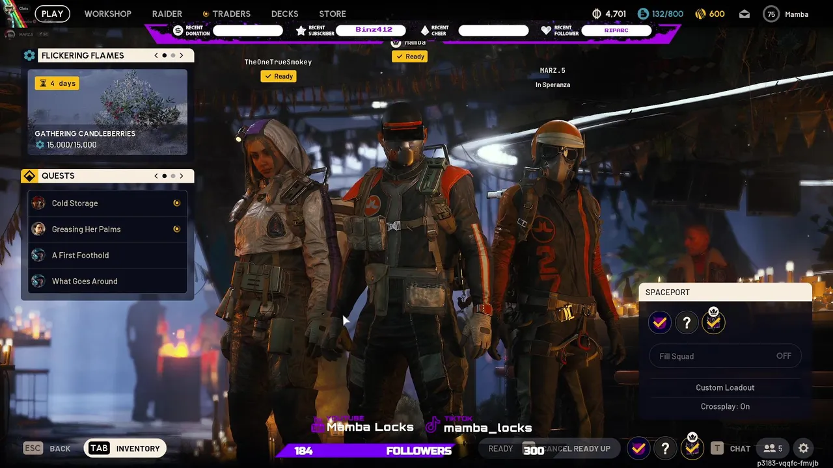Click the Mamba player name
Screen dimensions: 833x468
797,14
